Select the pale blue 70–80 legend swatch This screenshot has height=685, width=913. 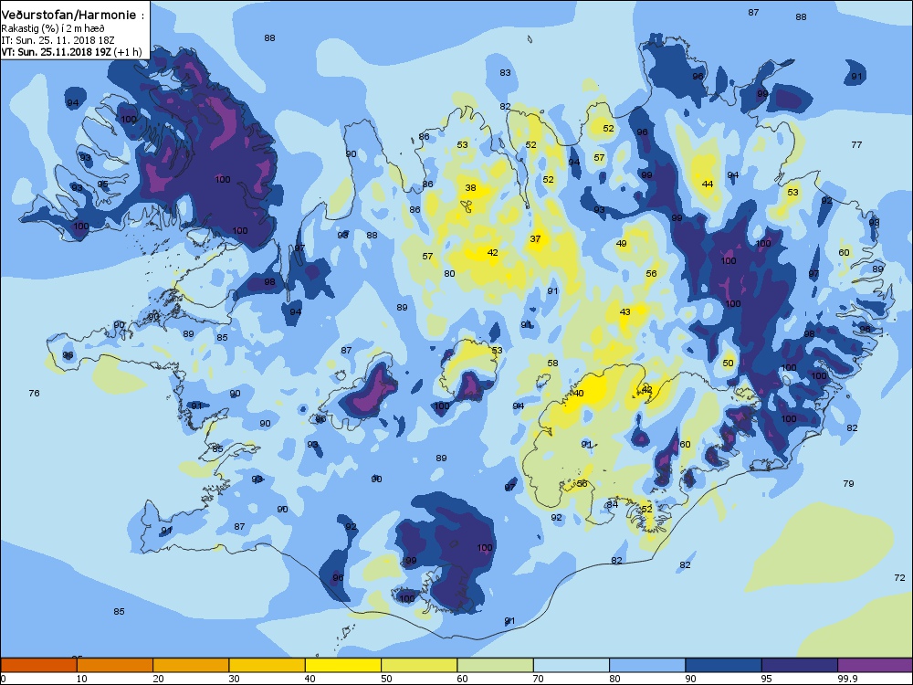click(x=572, y=665)
